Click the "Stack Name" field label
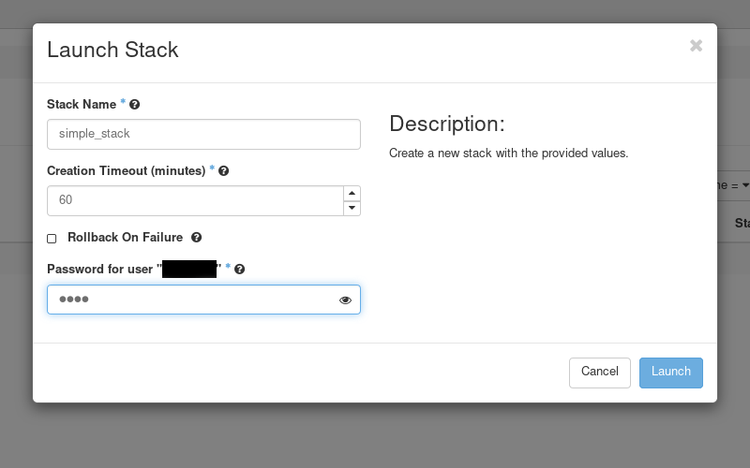The width and height of the screenshot is (750, 468). [81, 105]
